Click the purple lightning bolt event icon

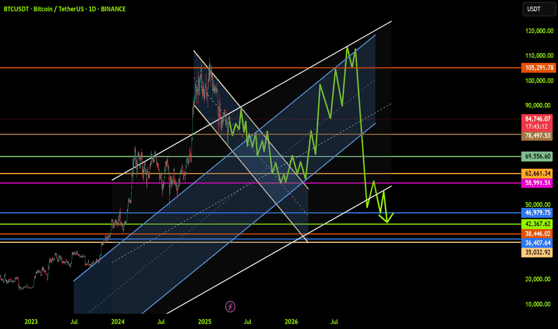231,306
